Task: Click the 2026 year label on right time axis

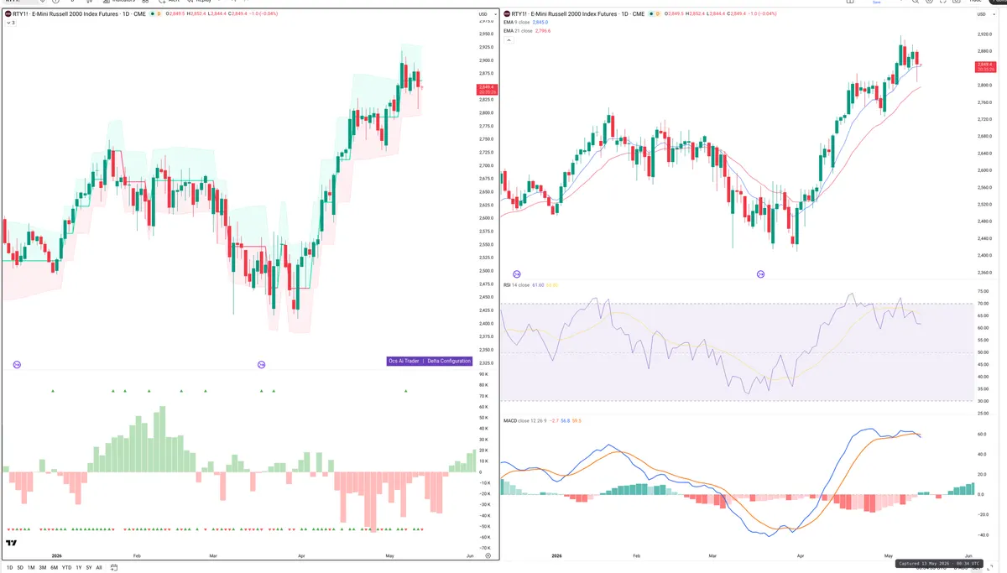Action: pos(556,555)
